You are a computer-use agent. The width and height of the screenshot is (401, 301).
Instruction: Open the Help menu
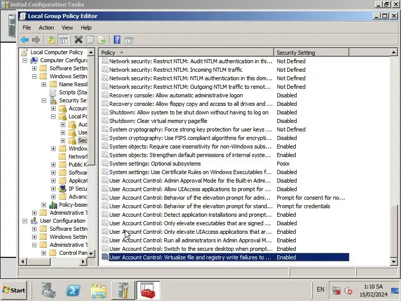click(86, 28)
